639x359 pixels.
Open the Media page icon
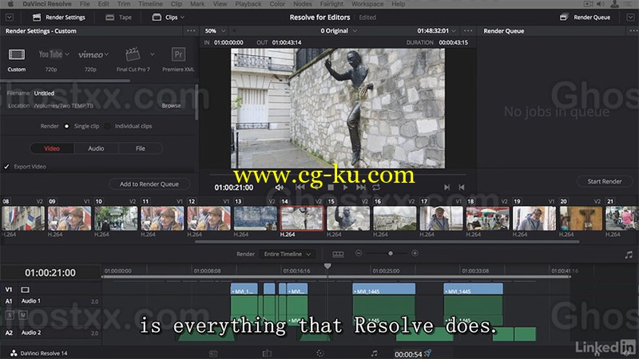point(213,353)
